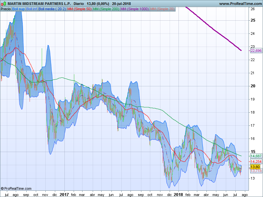
Task: Click the 15 price axis label
Action: pos(253,152)
